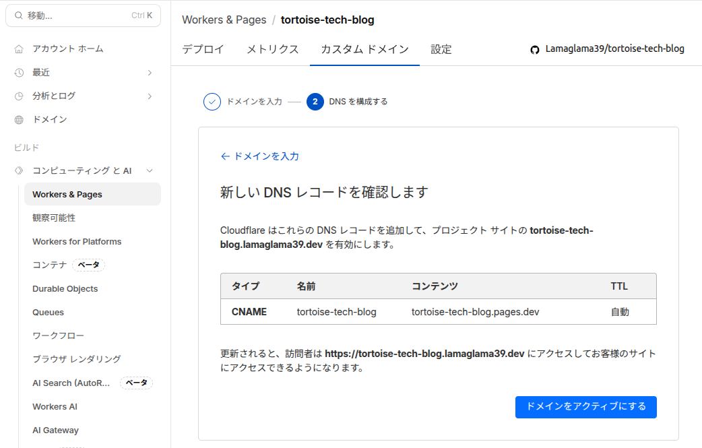
Task: Expand the 分析とログ section chevron
Action: (x=150, y=96)
